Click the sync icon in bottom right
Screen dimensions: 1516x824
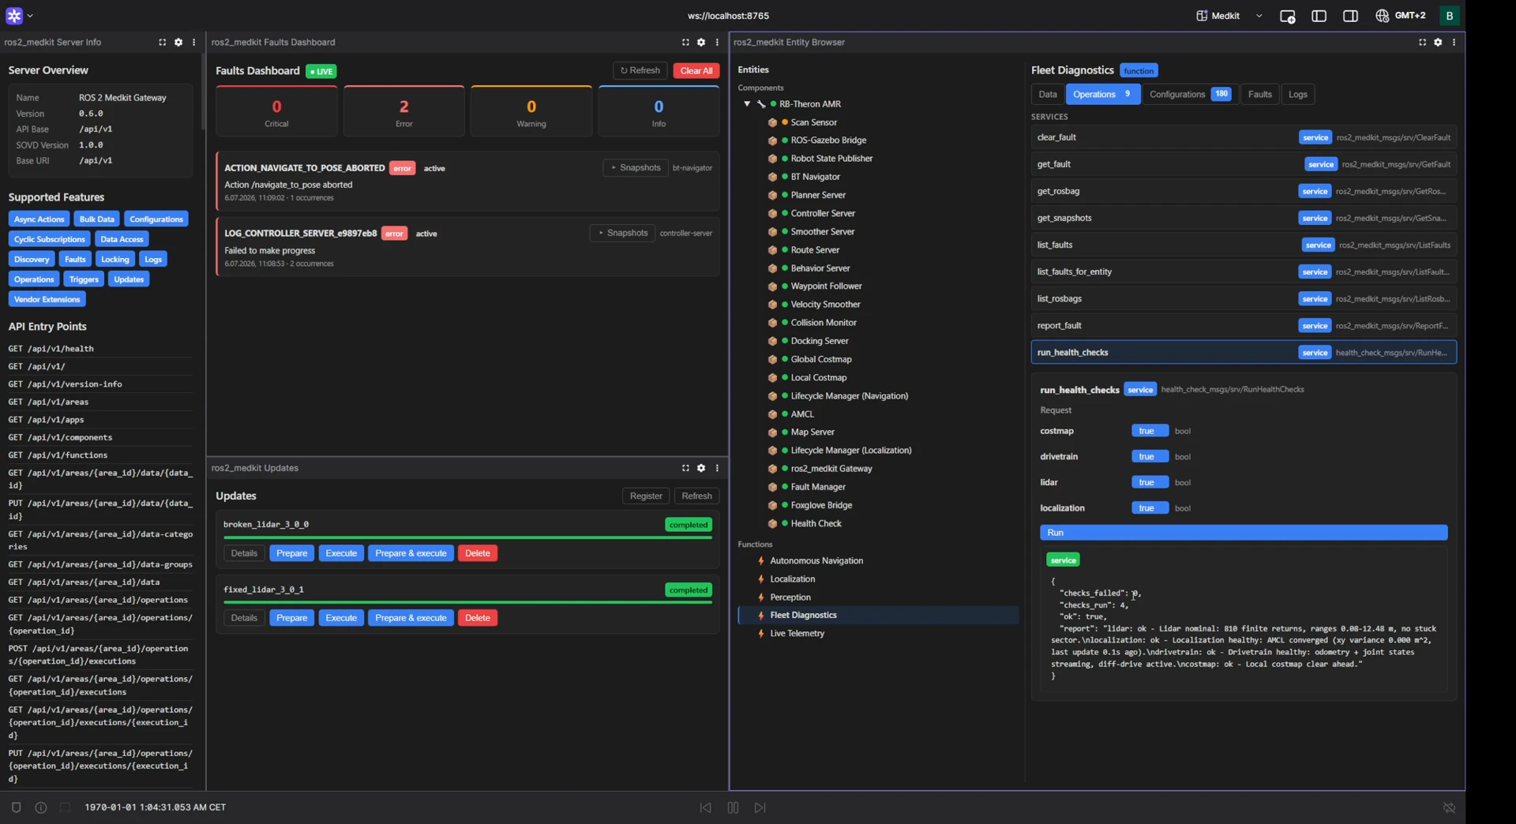pyautogui.click(x=1449, y=807)
